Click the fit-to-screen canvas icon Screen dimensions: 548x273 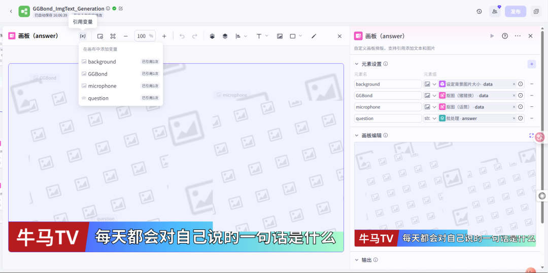pyautogui.click(x=113, y=36)
